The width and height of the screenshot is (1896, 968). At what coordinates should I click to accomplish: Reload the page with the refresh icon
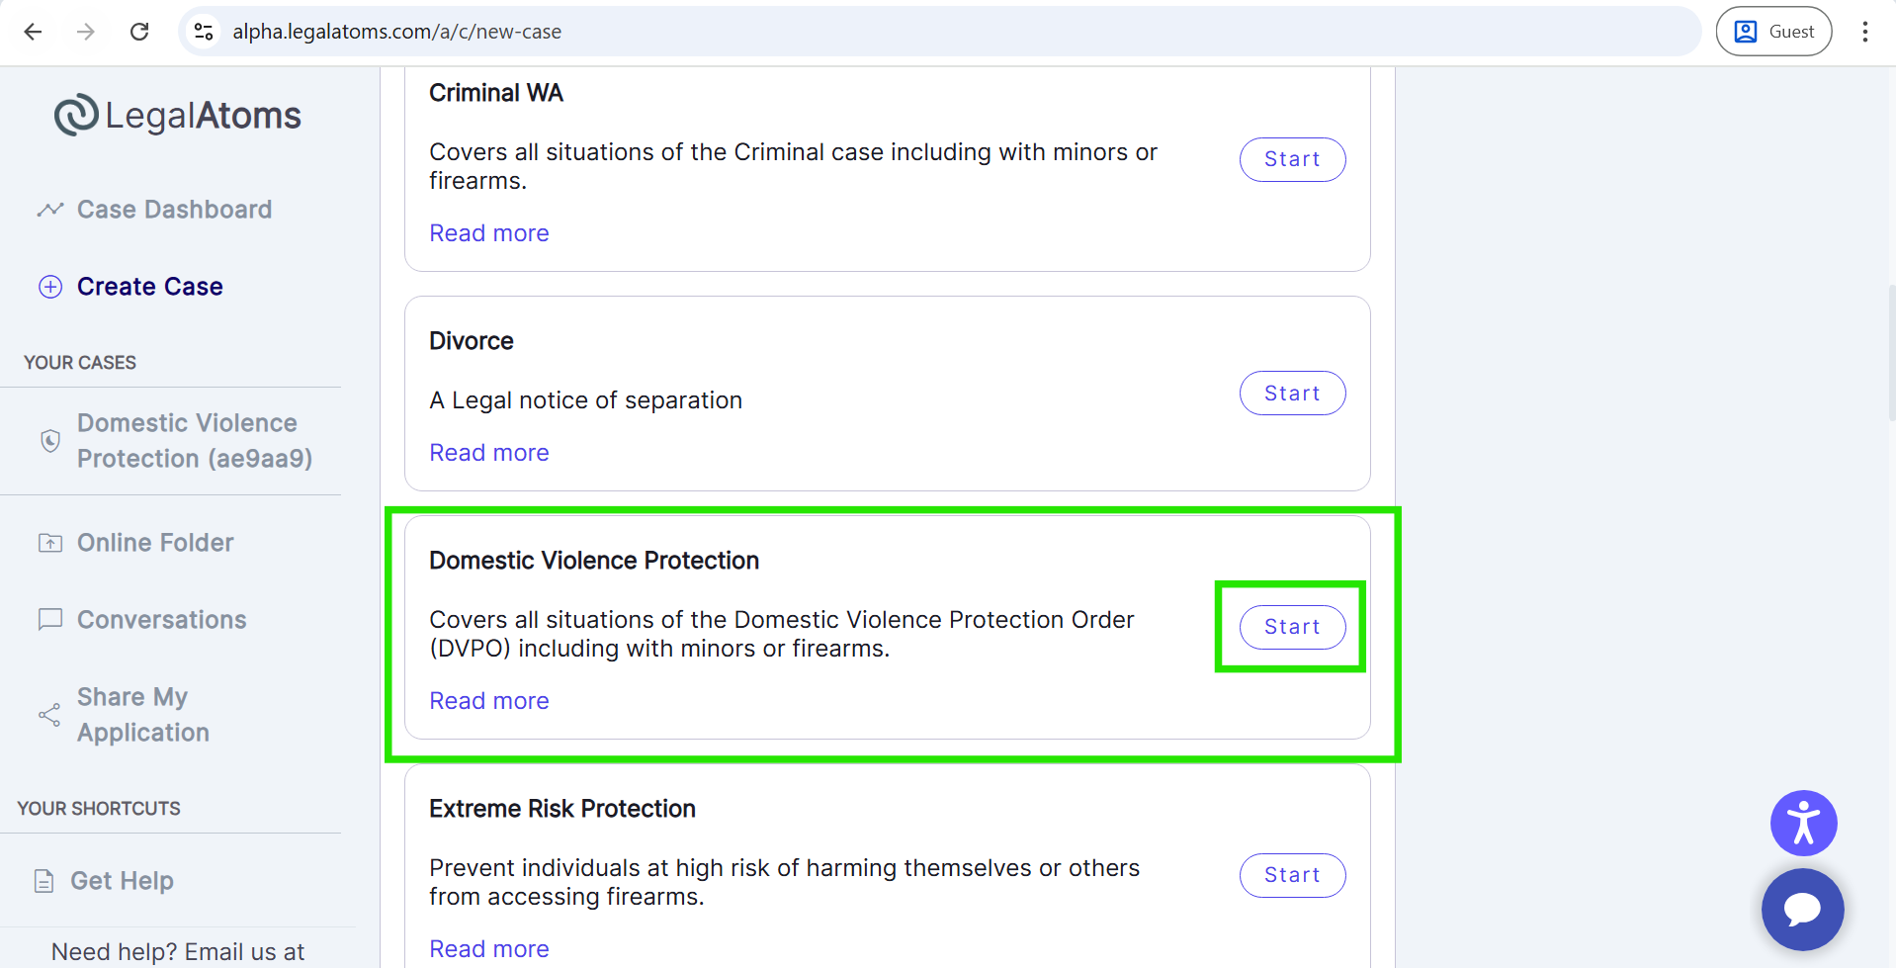139,32
